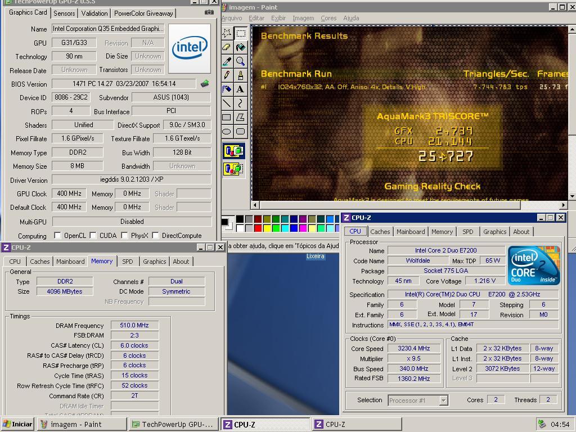Click the Core Speed value 3230.4 MHz
The height and width of the screenshot is (432, 576).
(414, 348)
